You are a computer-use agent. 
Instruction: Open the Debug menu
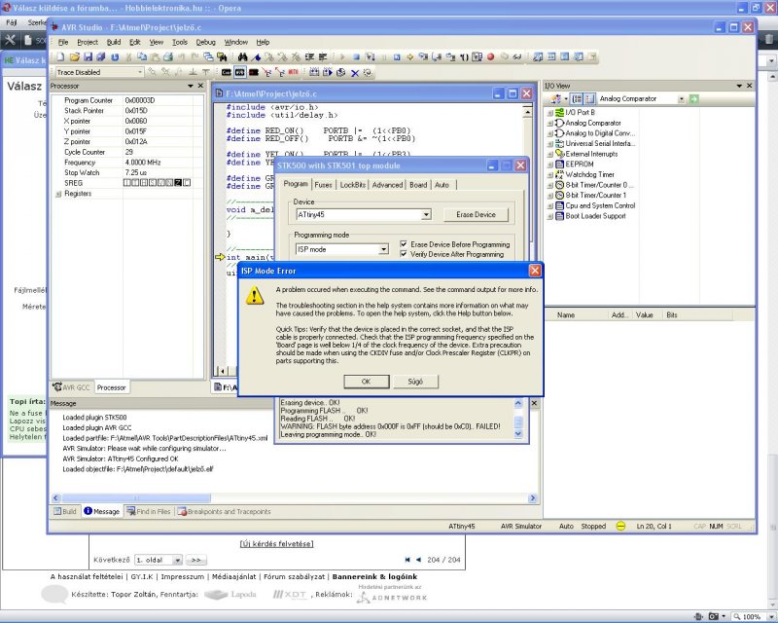click(205, 42)
